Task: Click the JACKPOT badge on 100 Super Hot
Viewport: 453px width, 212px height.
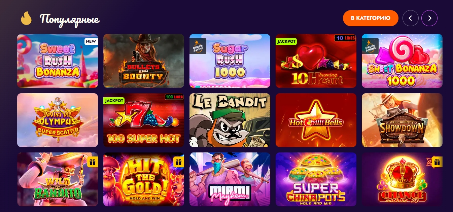Action: click(114, 101)
